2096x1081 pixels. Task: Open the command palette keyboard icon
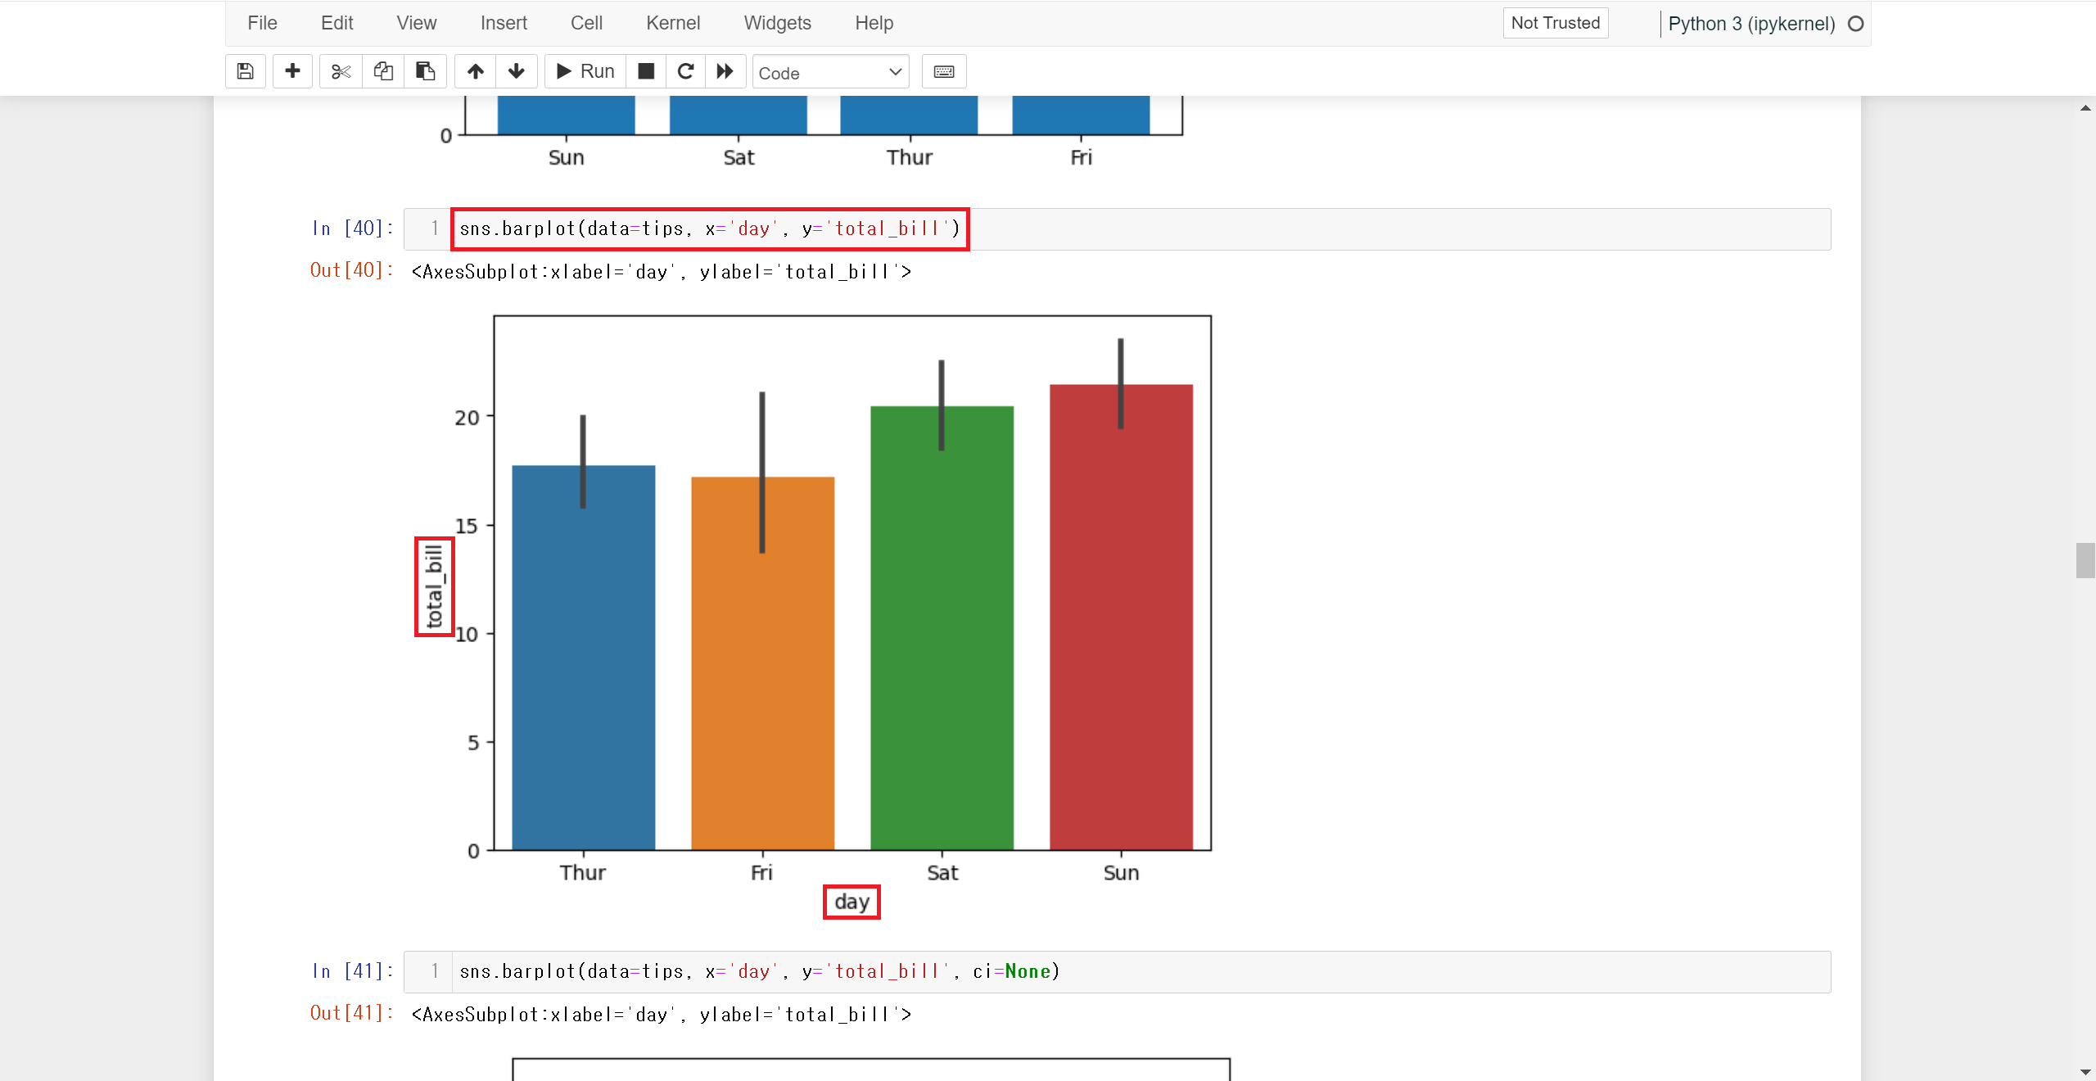943,71
